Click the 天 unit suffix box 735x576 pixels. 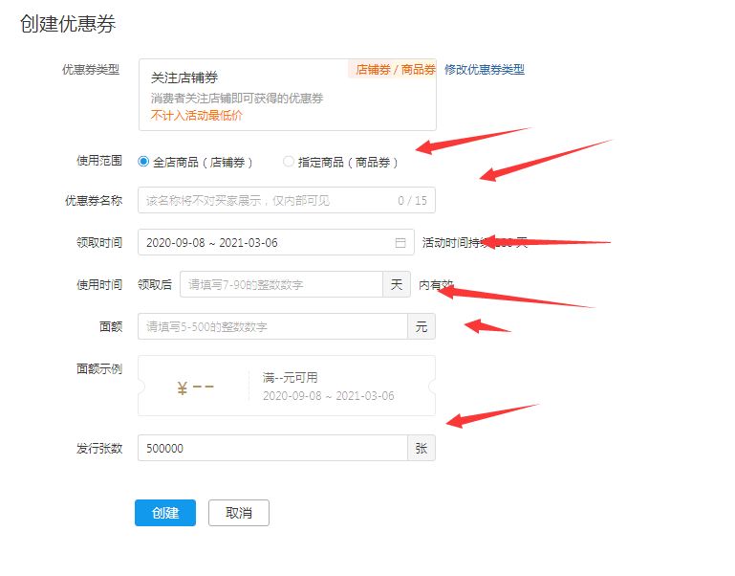397,285
